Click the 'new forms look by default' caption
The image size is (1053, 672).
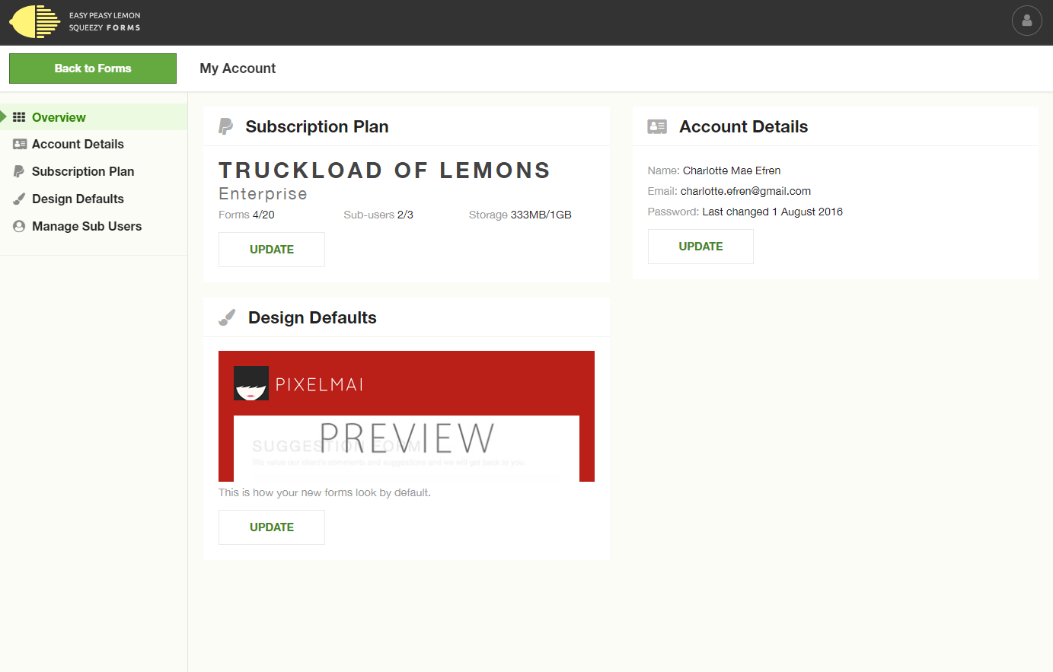(324, 492)
